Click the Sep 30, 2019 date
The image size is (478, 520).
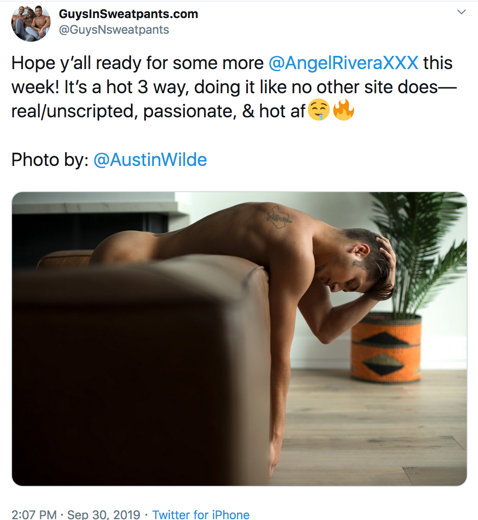coord(104,514)
